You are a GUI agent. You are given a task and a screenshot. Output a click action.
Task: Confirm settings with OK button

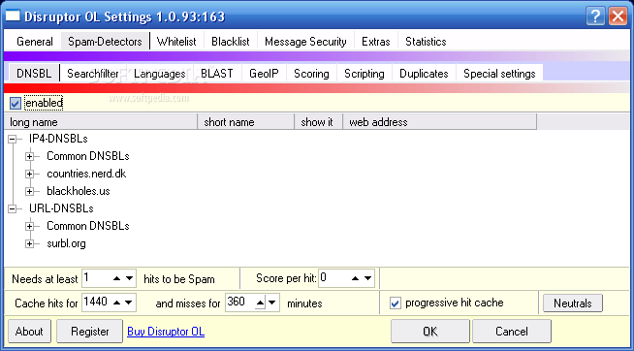tap(430, 332)
